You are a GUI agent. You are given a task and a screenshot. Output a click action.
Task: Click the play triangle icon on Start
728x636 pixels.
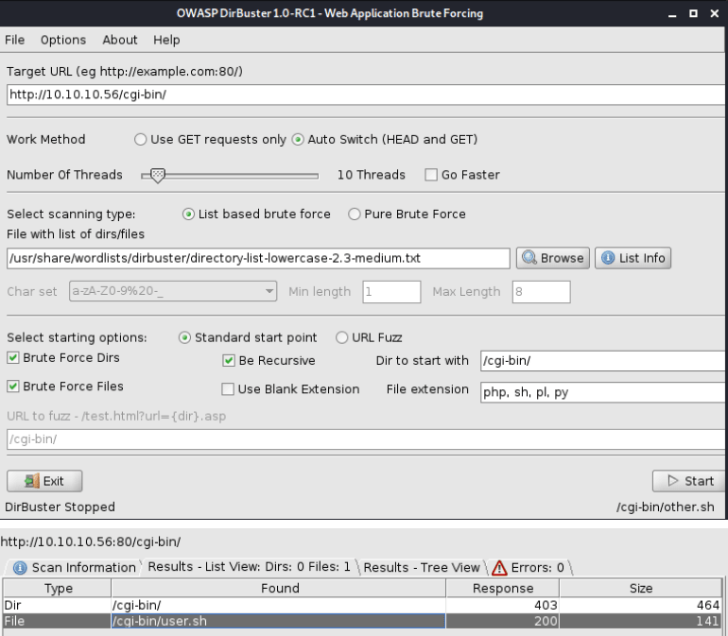673,480
